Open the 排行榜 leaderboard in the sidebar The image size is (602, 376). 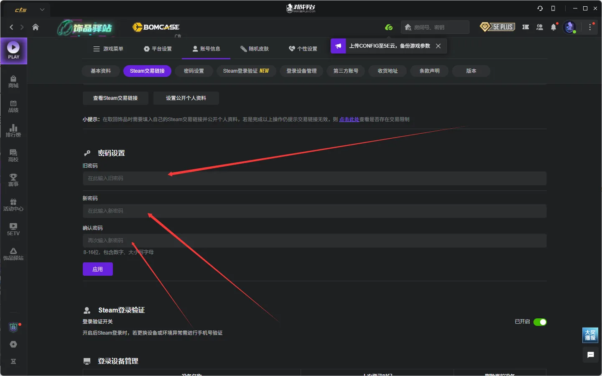pos(13,131)
